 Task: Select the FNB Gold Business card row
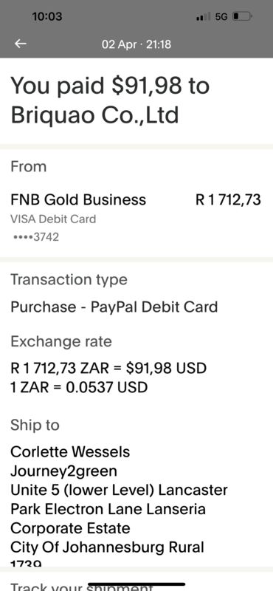[136, 219]
